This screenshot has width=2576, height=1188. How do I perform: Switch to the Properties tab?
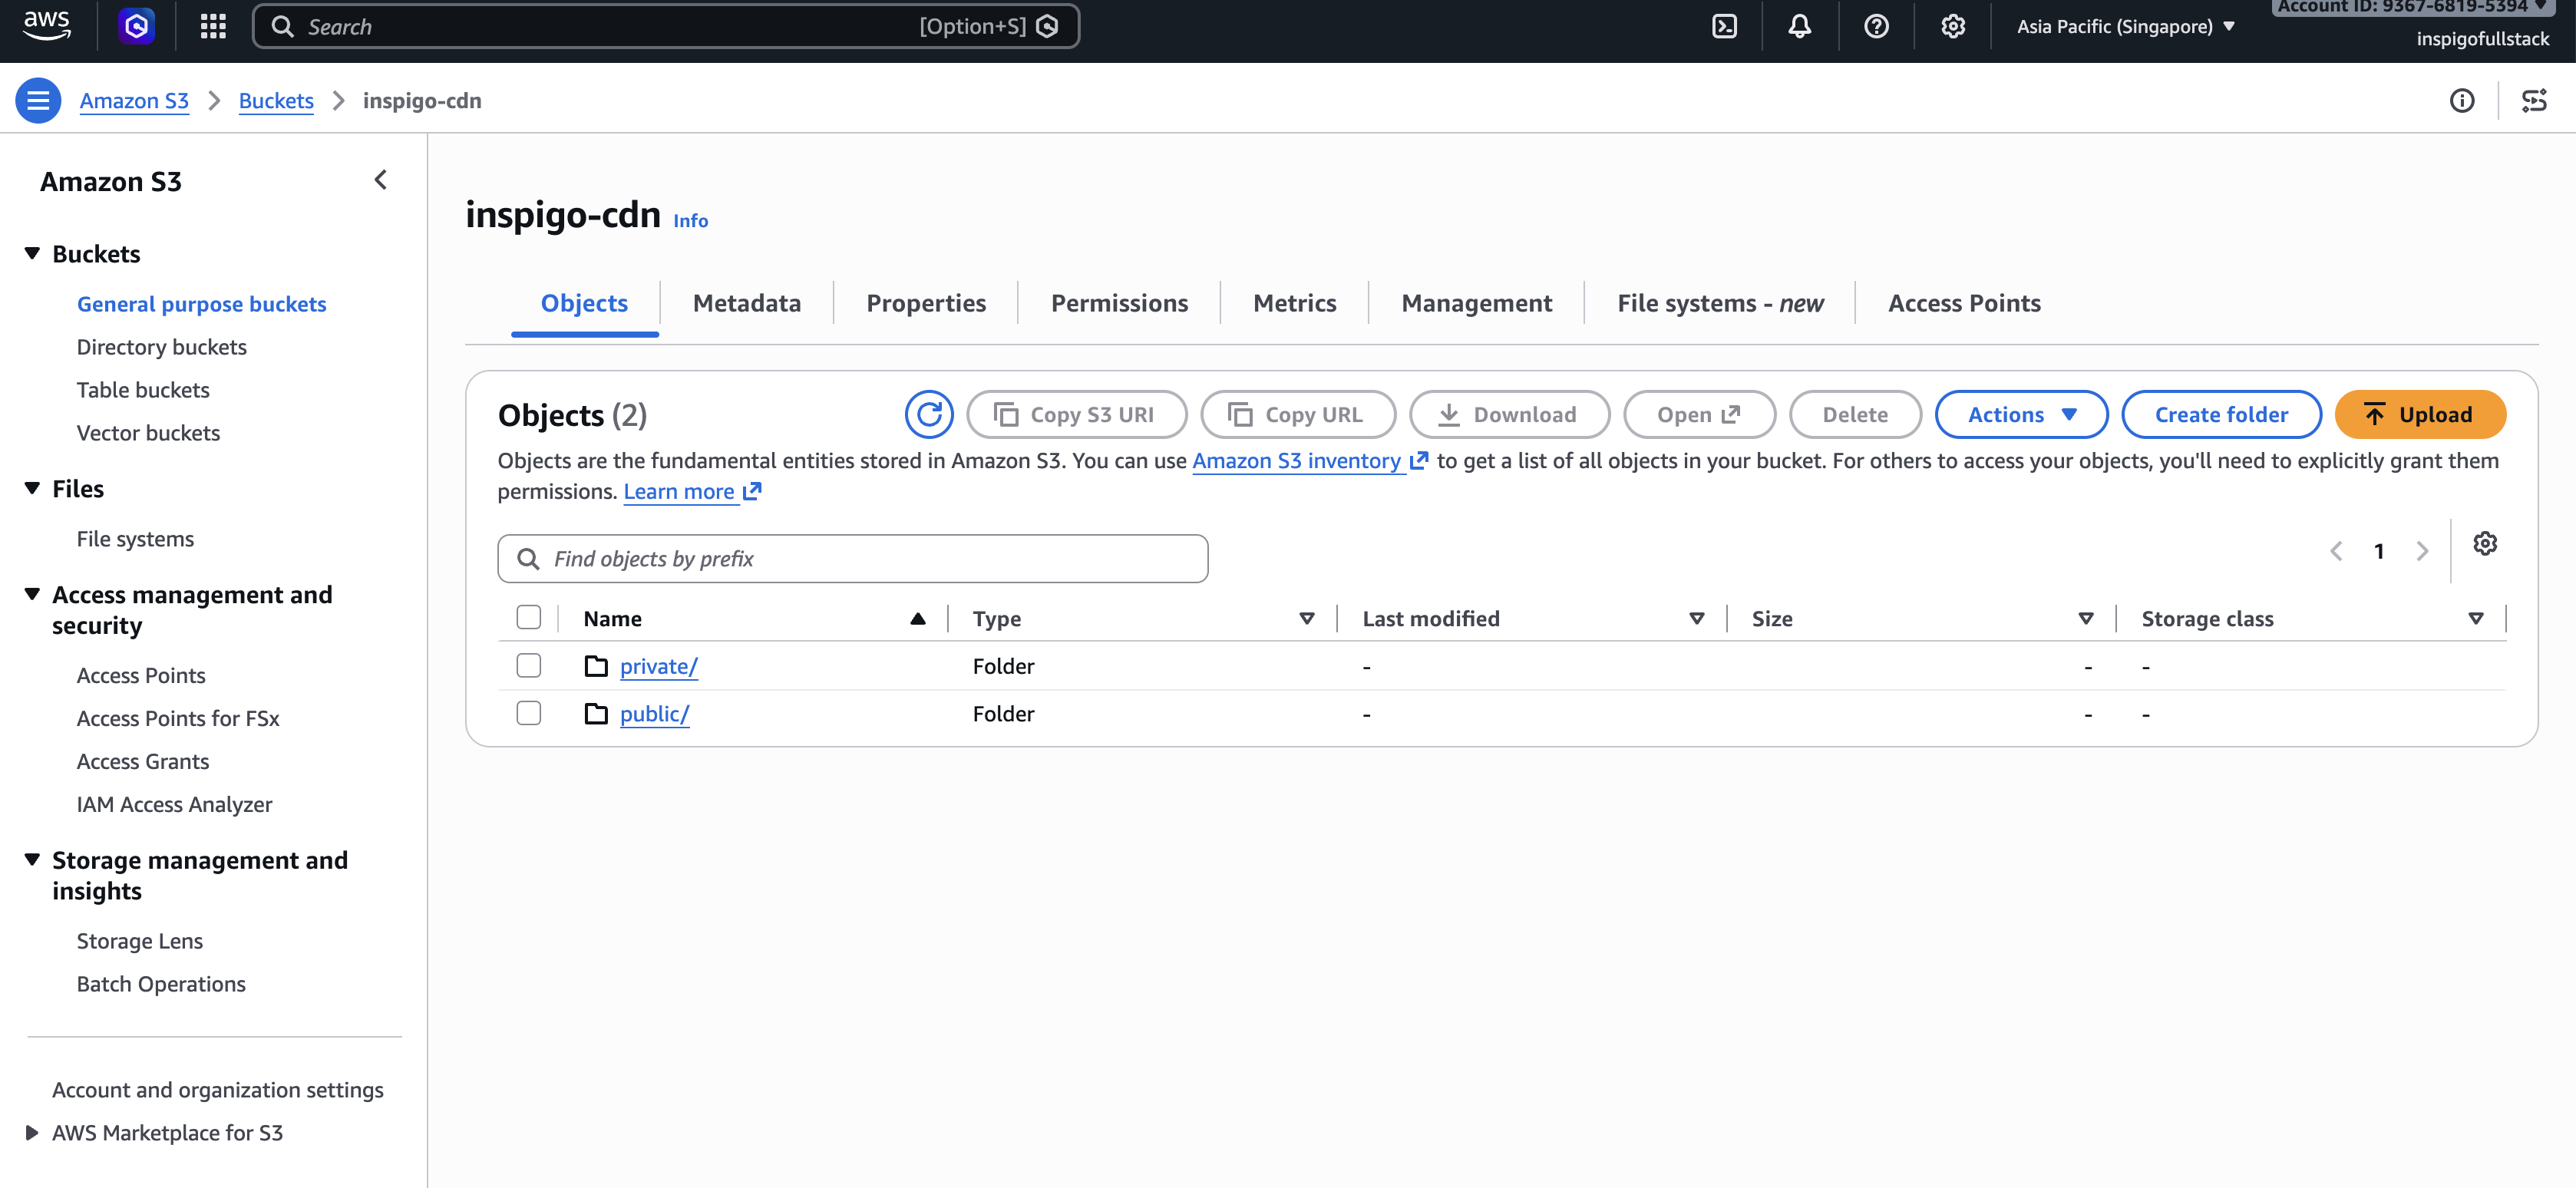click(x=926, y=303)
